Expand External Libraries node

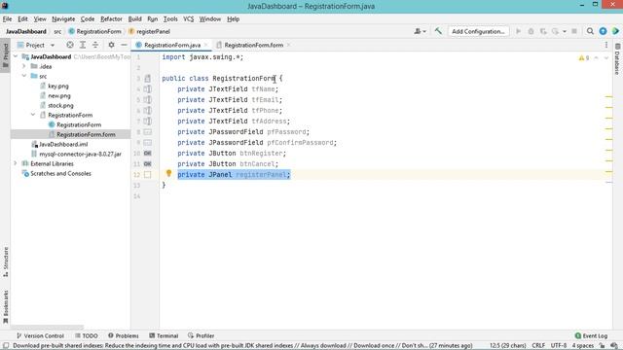pos(16,163)
